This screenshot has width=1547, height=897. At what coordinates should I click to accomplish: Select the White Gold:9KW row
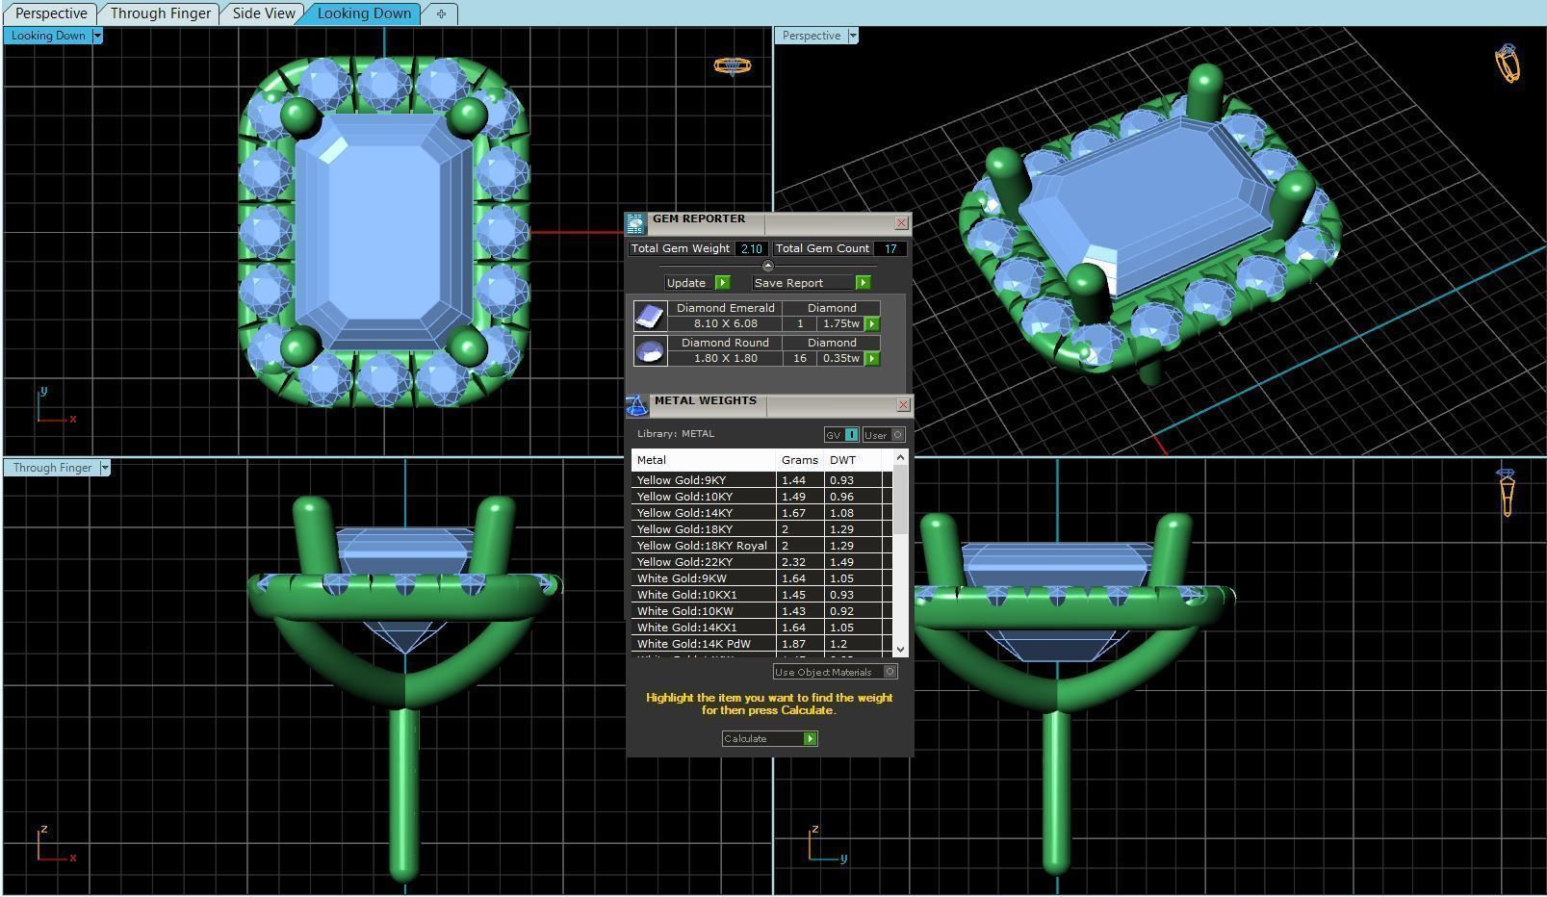point(762,578)
